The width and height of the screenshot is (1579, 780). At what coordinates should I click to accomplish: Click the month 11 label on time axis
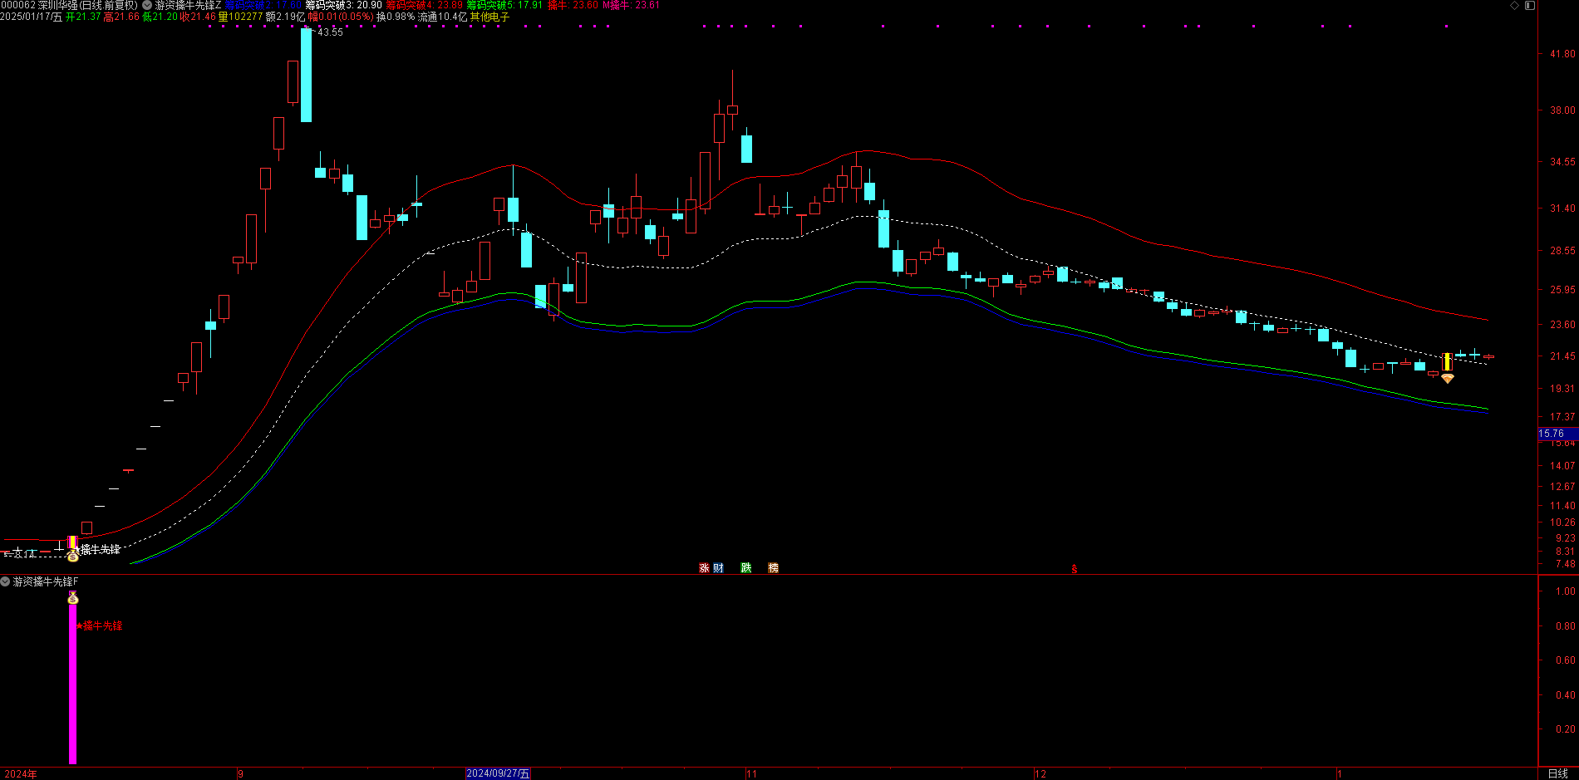[x=751, y=774]
